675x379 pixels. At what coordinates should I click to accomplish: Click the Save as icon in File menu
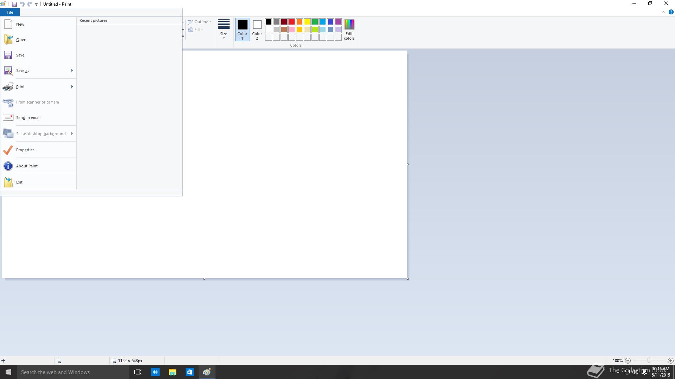(x=8, y=71)
